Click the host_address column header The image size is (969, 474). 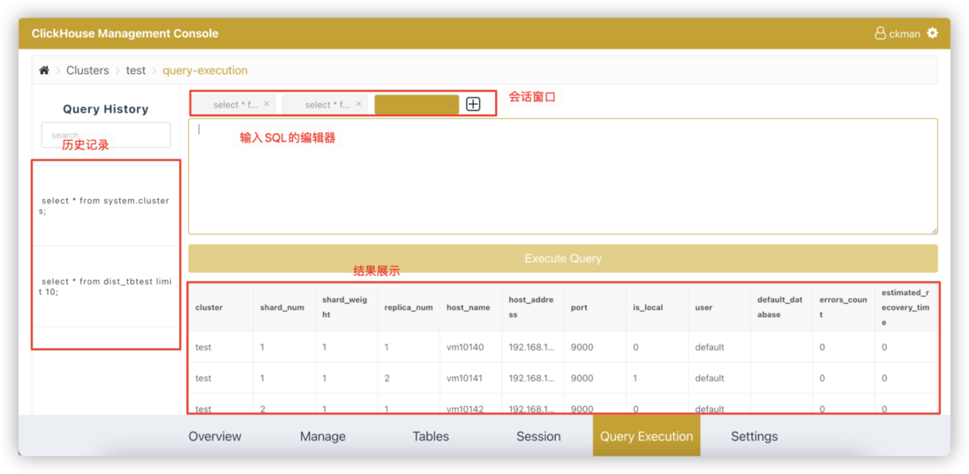click(531, 307)
